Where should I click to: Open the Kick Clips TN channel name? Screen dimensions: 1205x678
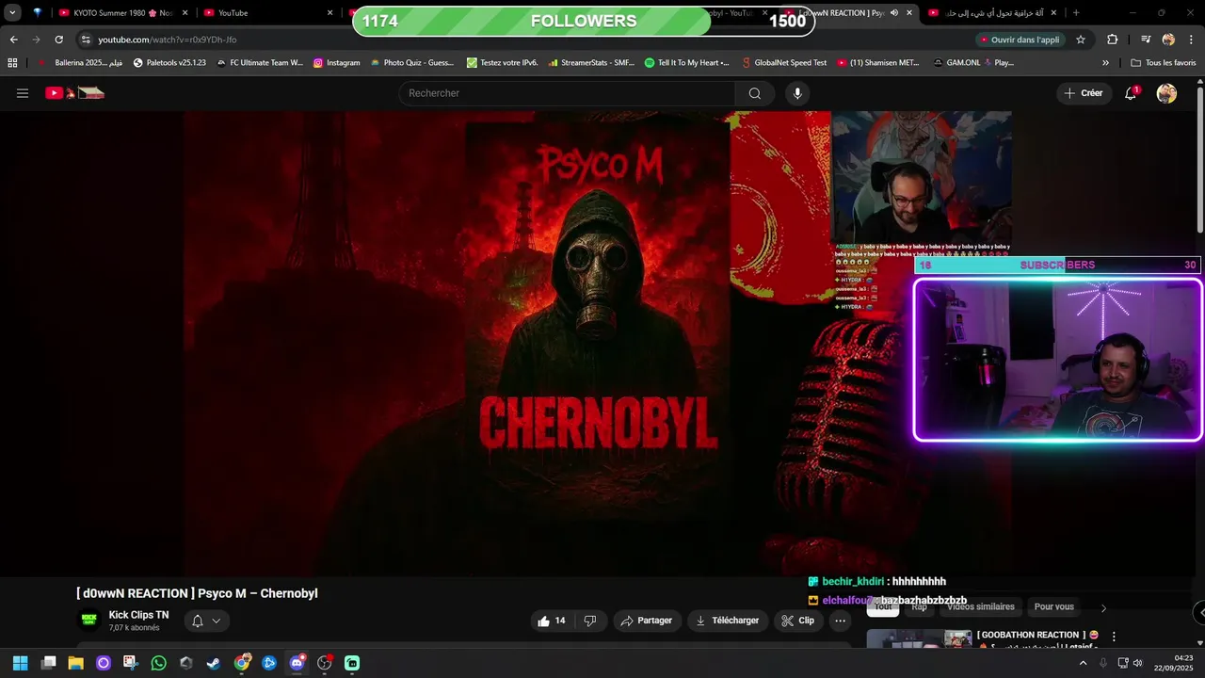tap(138, 615)
